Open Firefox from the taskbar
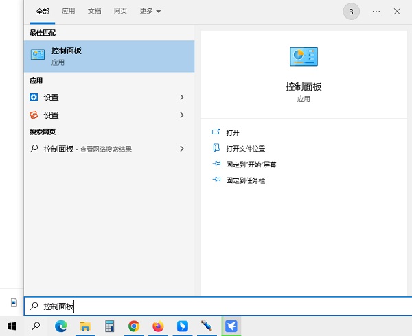The height and width of the screenshot is (336, 412). [159, 326]
